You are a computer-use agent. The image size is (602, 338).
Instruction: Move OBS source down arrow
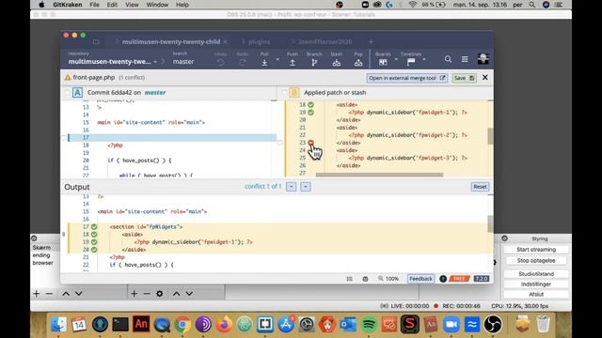(189, 294)
